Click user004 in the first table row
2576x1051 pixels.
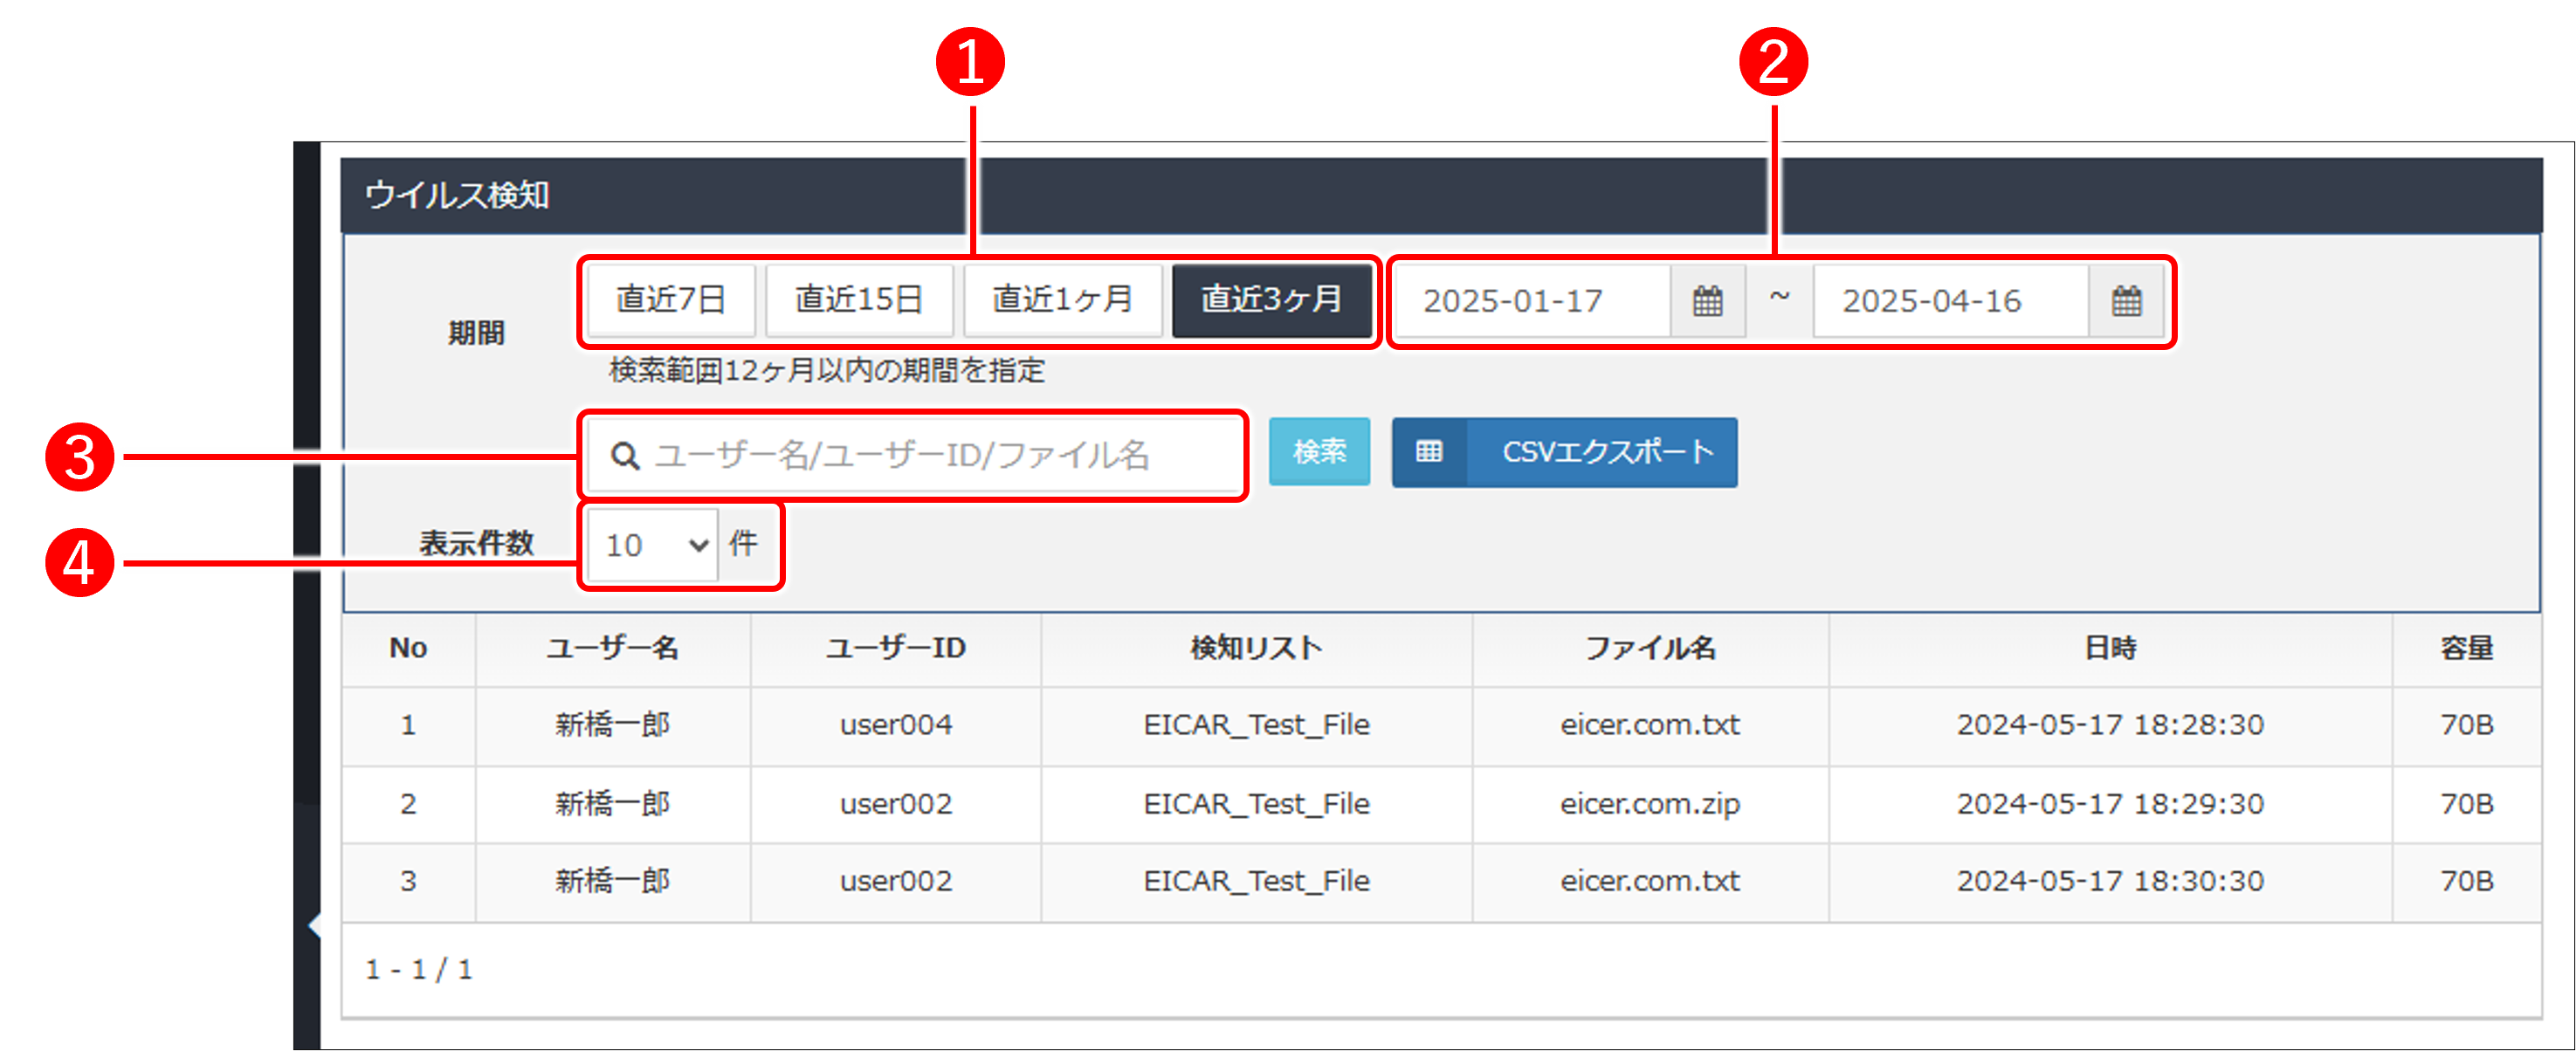[x=896, y=725]
